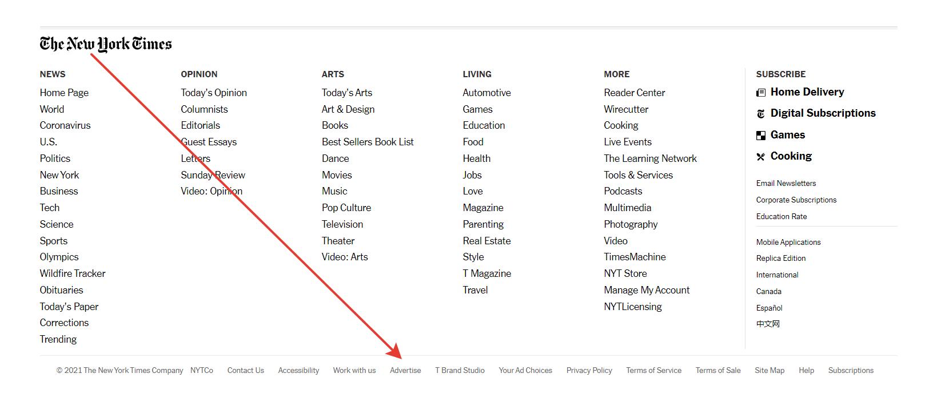Open the Olympics section
This screenshot has height=393, width=929.
(x=59, y=257)
